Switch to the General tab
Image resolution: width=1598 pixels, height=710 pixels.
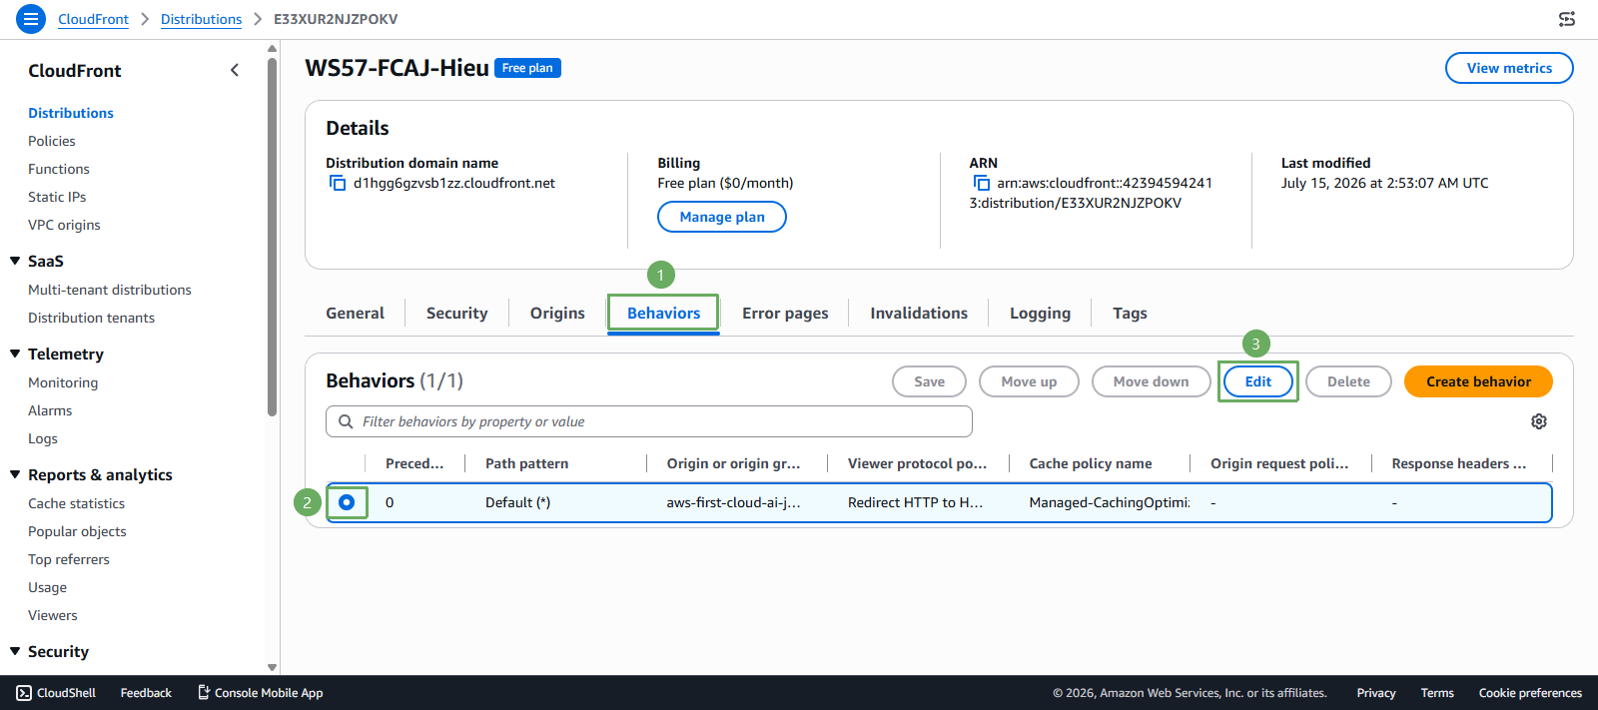(355, 313)
